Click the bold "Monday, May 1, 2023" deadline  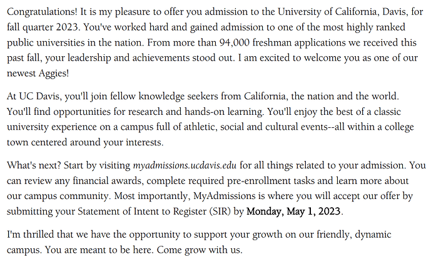coord(294,211)
